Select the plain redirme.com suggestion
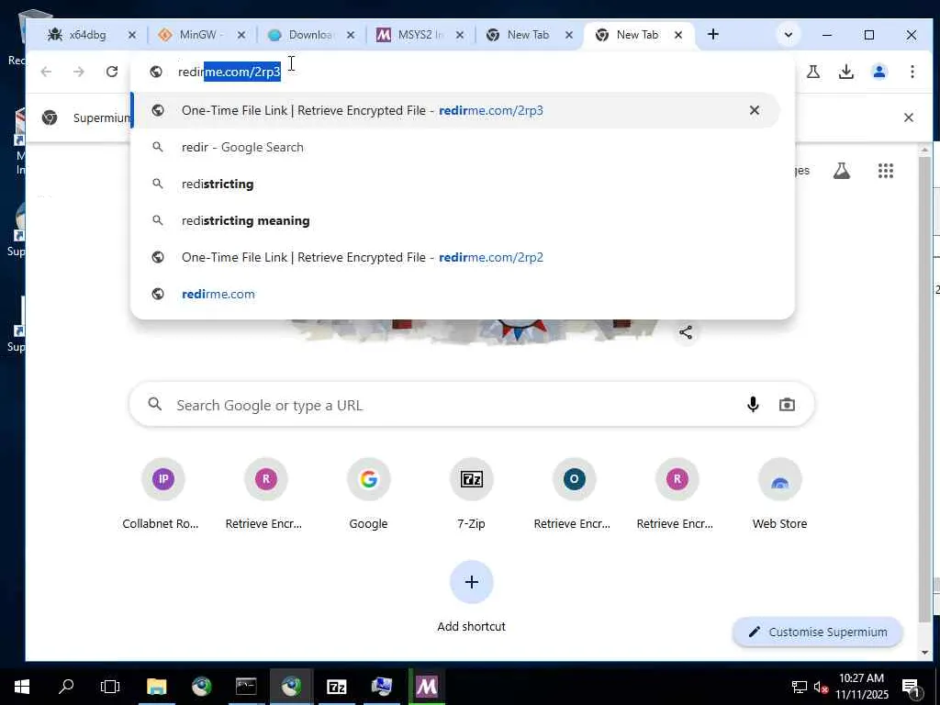The width and height of the screenshot is (940, 705). (455, 294)
